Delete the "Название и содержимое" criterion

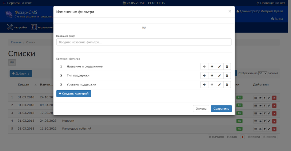pos(227,66)
